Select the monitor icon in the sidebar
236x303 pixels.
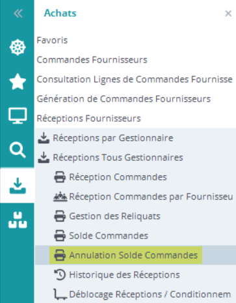coord(18,115)
